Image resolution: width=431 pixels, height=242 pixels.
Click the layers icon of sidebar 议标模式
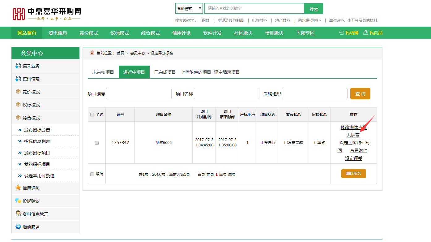[x=18, y=105]
